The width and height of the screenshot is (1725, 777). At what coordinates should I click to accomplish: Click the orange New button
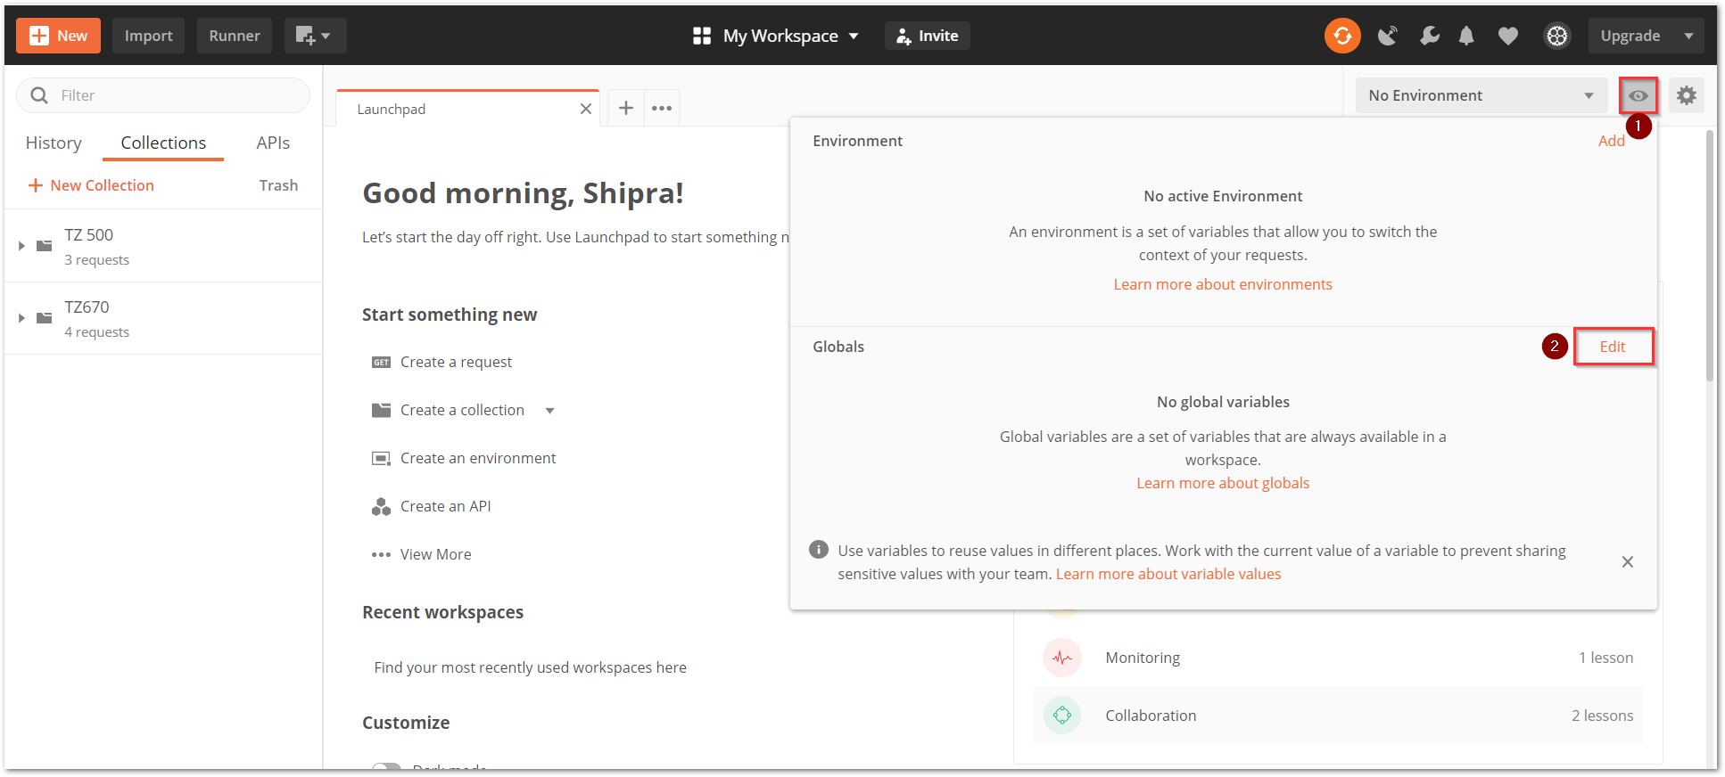tap(58, 36)
